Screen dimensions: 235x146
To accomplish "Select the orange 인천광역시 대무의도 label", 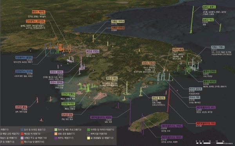I will 36,21.
